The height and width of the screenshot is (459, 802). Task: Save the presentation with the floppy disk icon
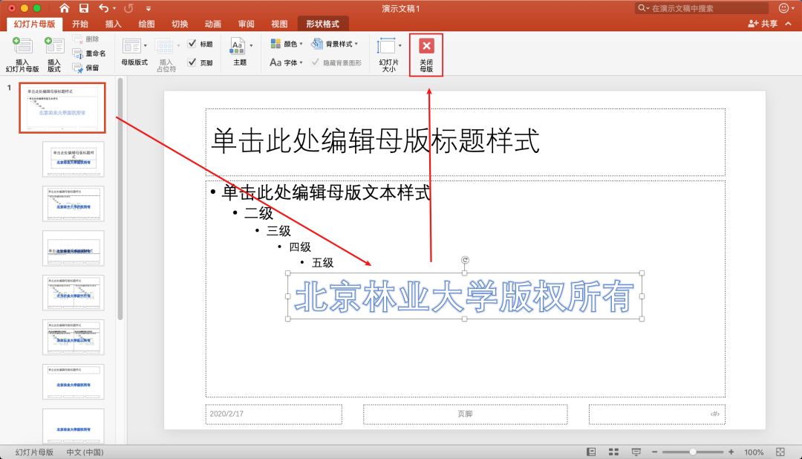tap(84, 8)
